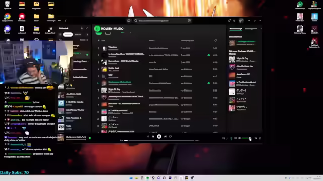Screen dimensions: 323x181
Task: Open connect-to-device icon in player bar
Action: pos(235,138)
